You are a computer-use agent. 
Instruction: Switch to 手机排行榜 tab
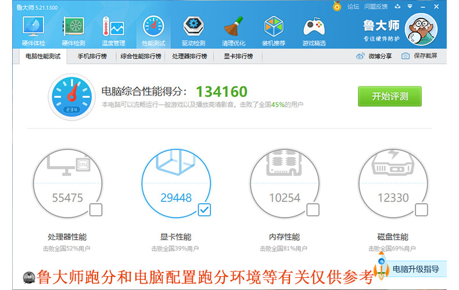tap(92, 56)
